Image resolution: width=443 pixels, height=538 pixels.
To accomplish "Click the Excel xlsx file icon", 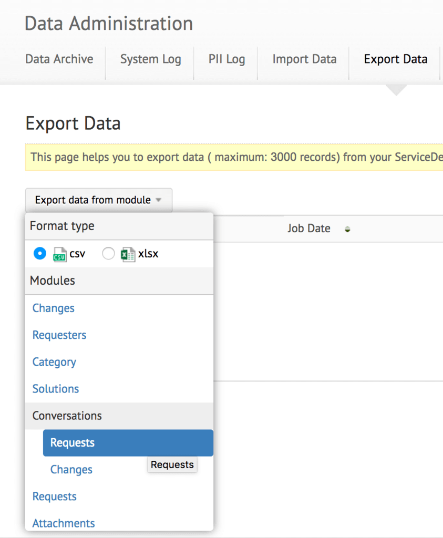I will tap(128, 254).
